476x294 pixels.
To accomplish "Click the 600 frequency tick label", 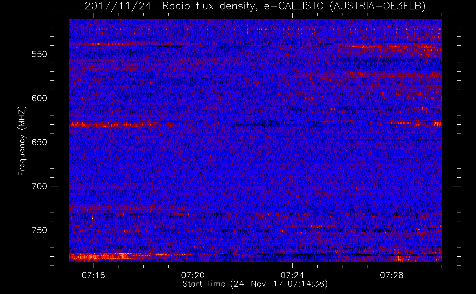I will (39, 98).
